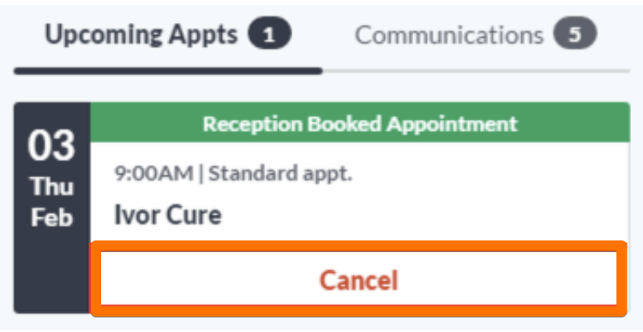Click the grey line beneath Communications tab
This screenshot has height=332, width=643.
(x=477, y=71)
